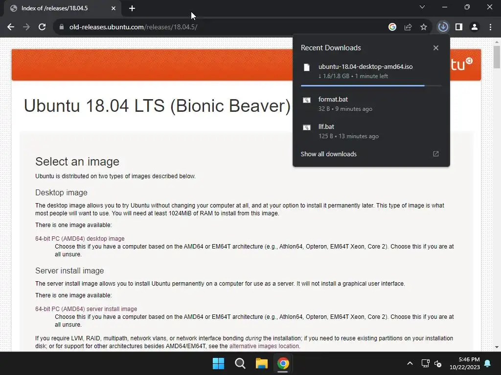This screenshot has height=375, width=501.
Task: Click the Desktop image subheading
Action: tap(61, 192)
